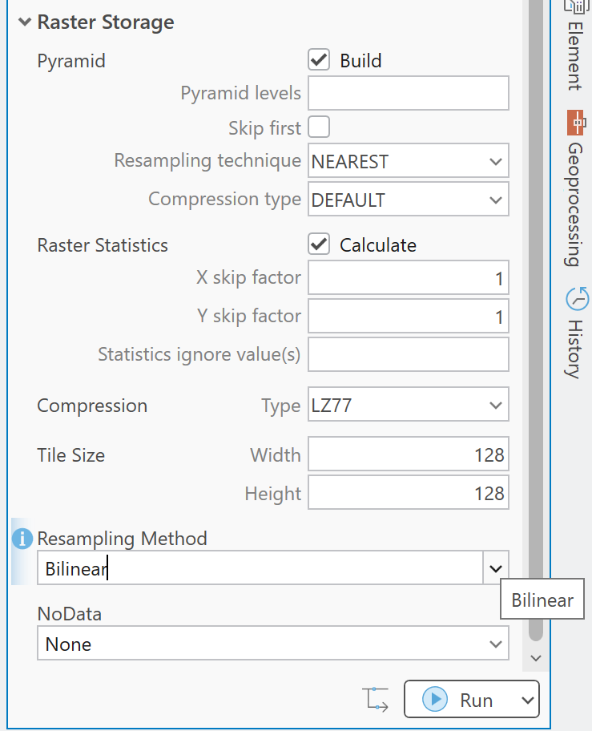
Task: Enable the Skip first checkbox
Action: 319,127
